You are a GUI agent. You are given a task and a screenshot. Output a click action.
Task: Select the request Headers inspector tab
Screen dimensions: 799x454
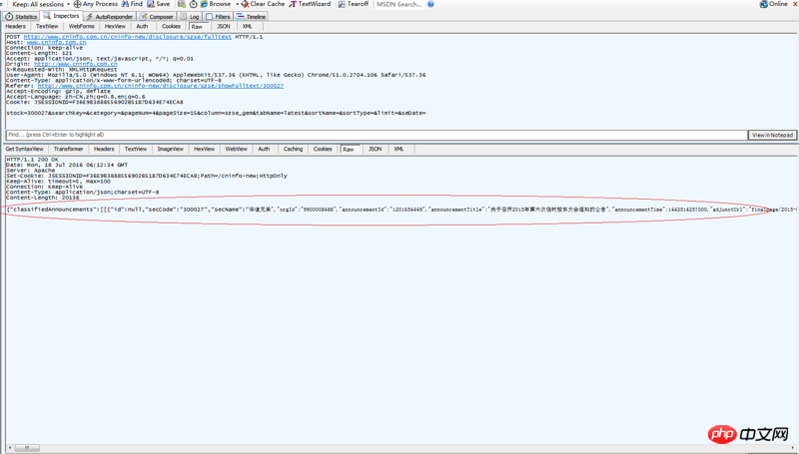tap(15, 27)
